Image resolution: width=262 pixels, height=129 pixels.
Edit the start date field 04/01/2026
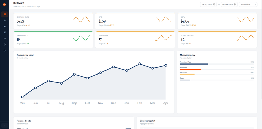click(208, 4)
